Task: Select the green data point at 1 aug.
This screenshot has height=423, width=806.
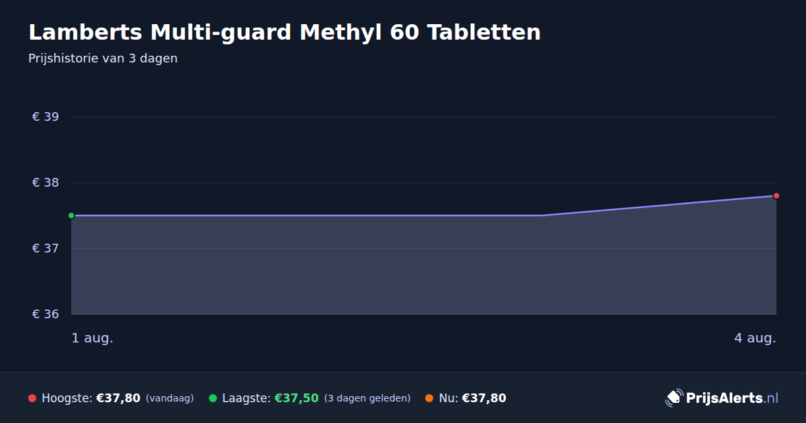Action: (x=71, y=216)
